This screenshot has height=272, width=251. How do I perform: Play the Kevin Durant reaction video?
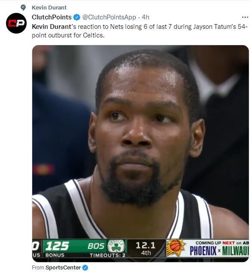pos(141,154)
